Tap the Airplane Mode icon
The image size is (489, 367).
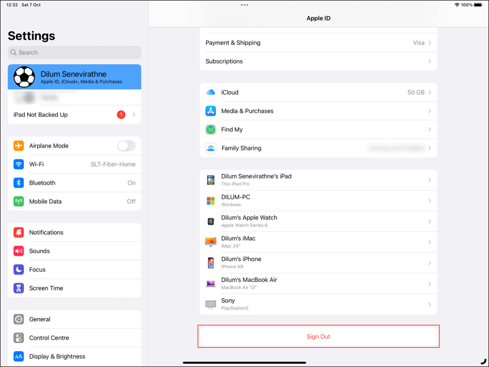pos(19,146)
